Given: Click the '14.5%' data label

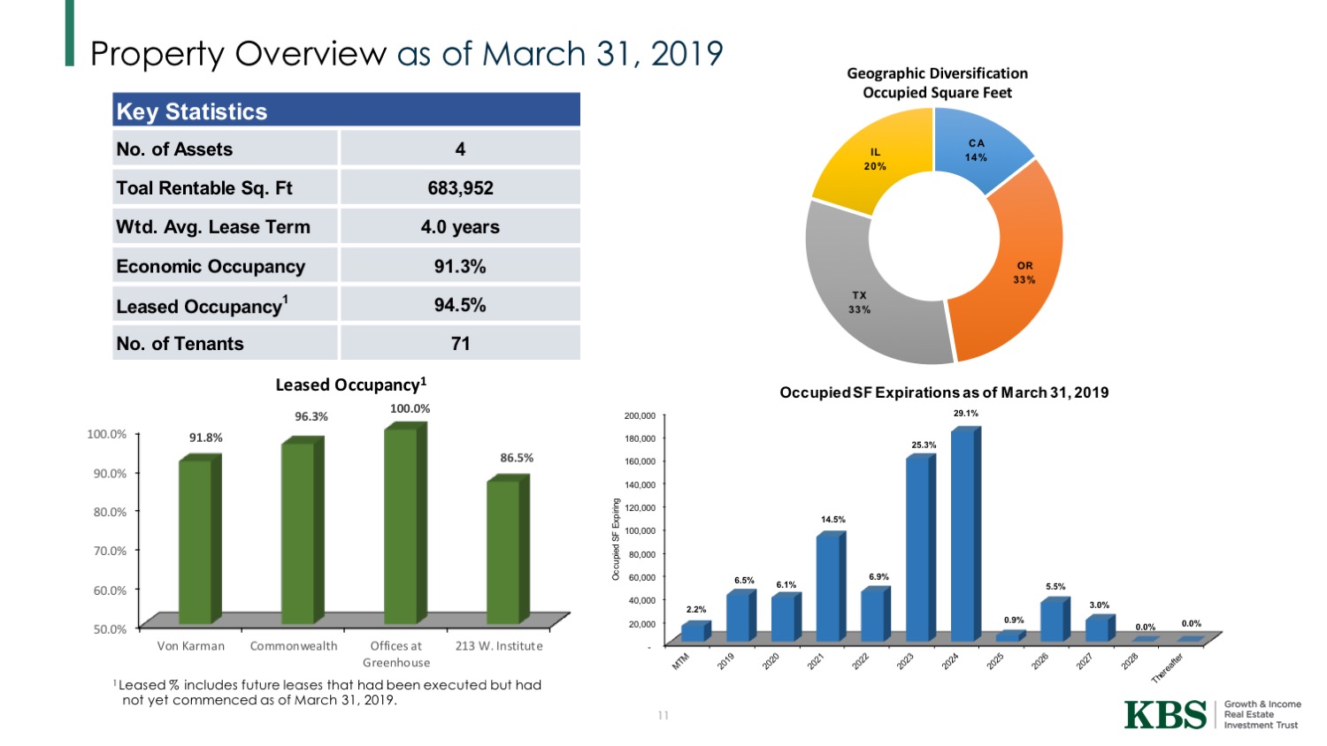Looking at the screenshot, I should 832,520.
